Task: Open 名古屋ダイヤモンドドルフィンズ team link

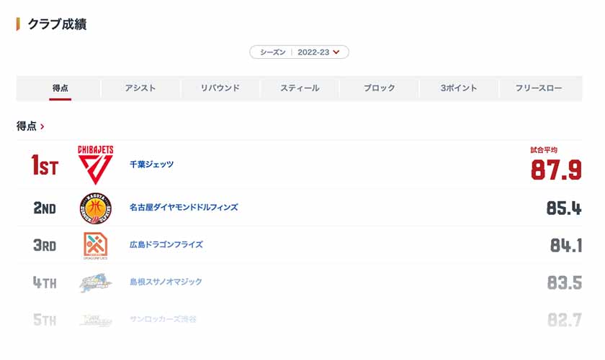Action: [184, 208]
